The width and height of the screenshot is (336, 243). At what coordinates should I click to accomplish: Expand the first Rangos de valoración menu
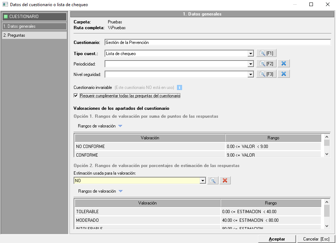click(120, 126)
